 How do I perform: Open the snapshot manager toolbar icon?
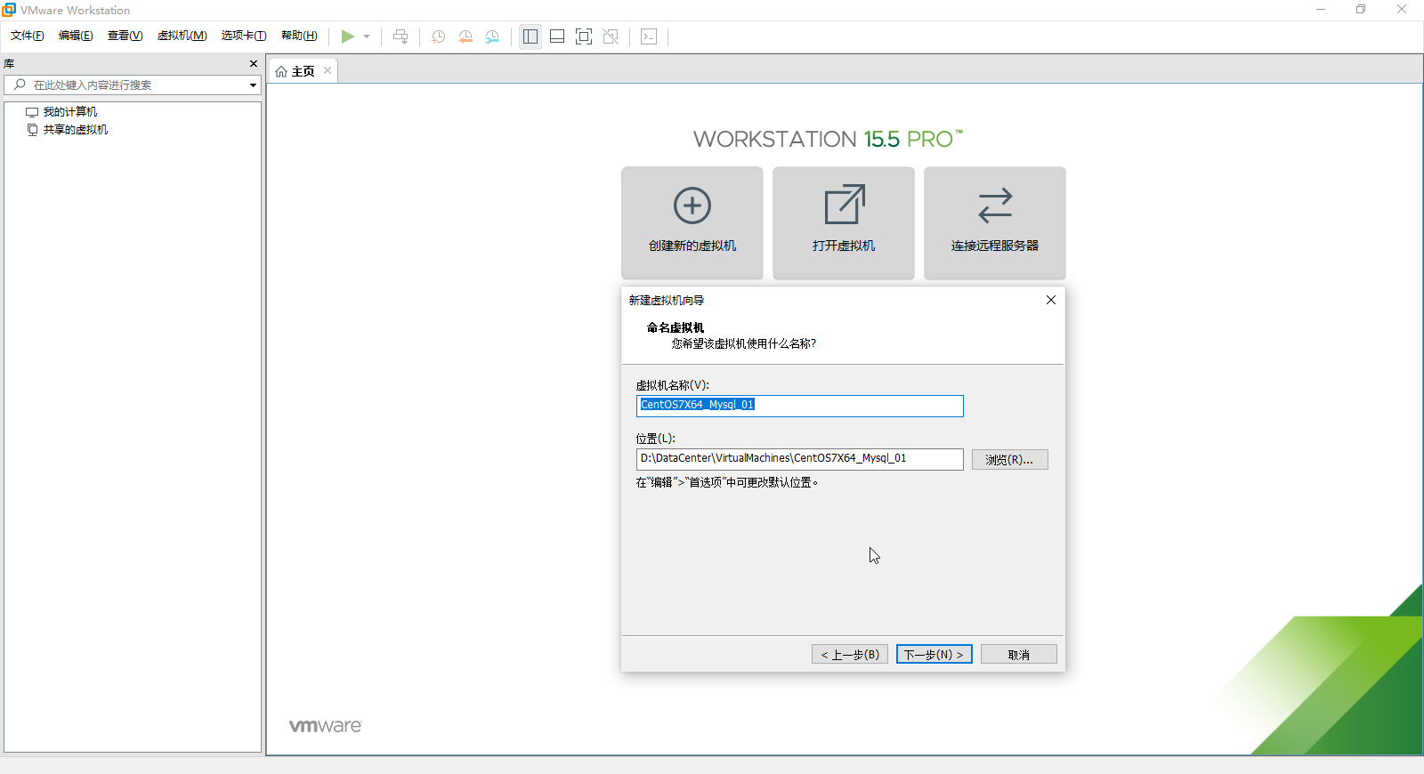pos(492,36)
